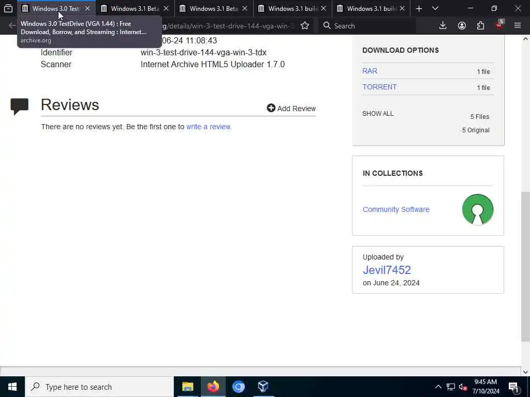Follow the 'write a review' link

209,127
